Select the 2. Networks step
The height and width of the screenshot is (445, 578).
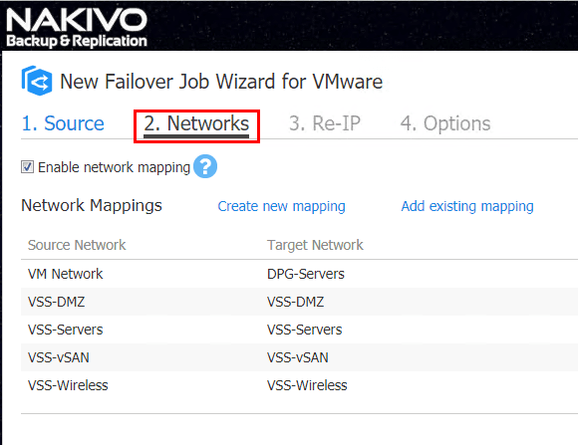click(x=196, y=123)
